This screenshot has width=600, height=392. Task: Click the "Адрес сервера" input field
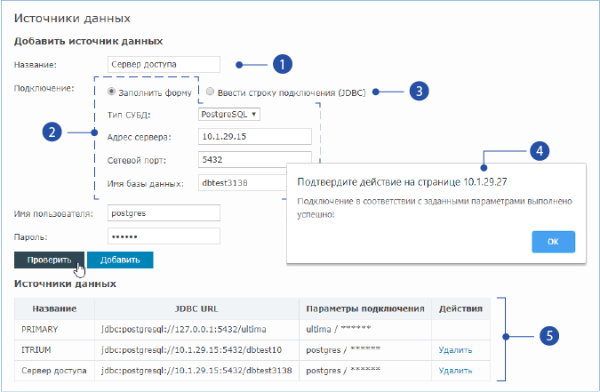click(x=255, y=137)
